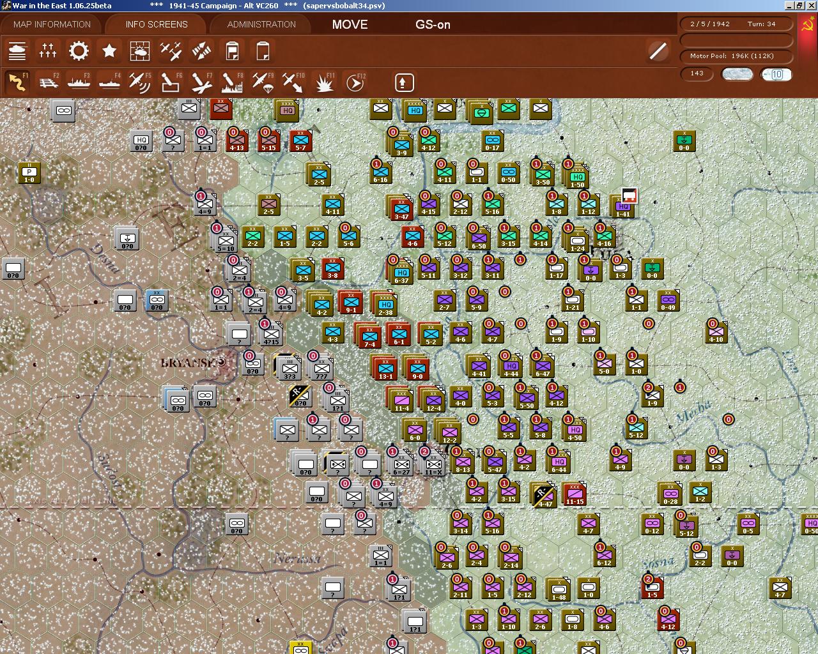Select F2 Rail mode icon
This screenshot has width=818, height=654.
(48, 82)
